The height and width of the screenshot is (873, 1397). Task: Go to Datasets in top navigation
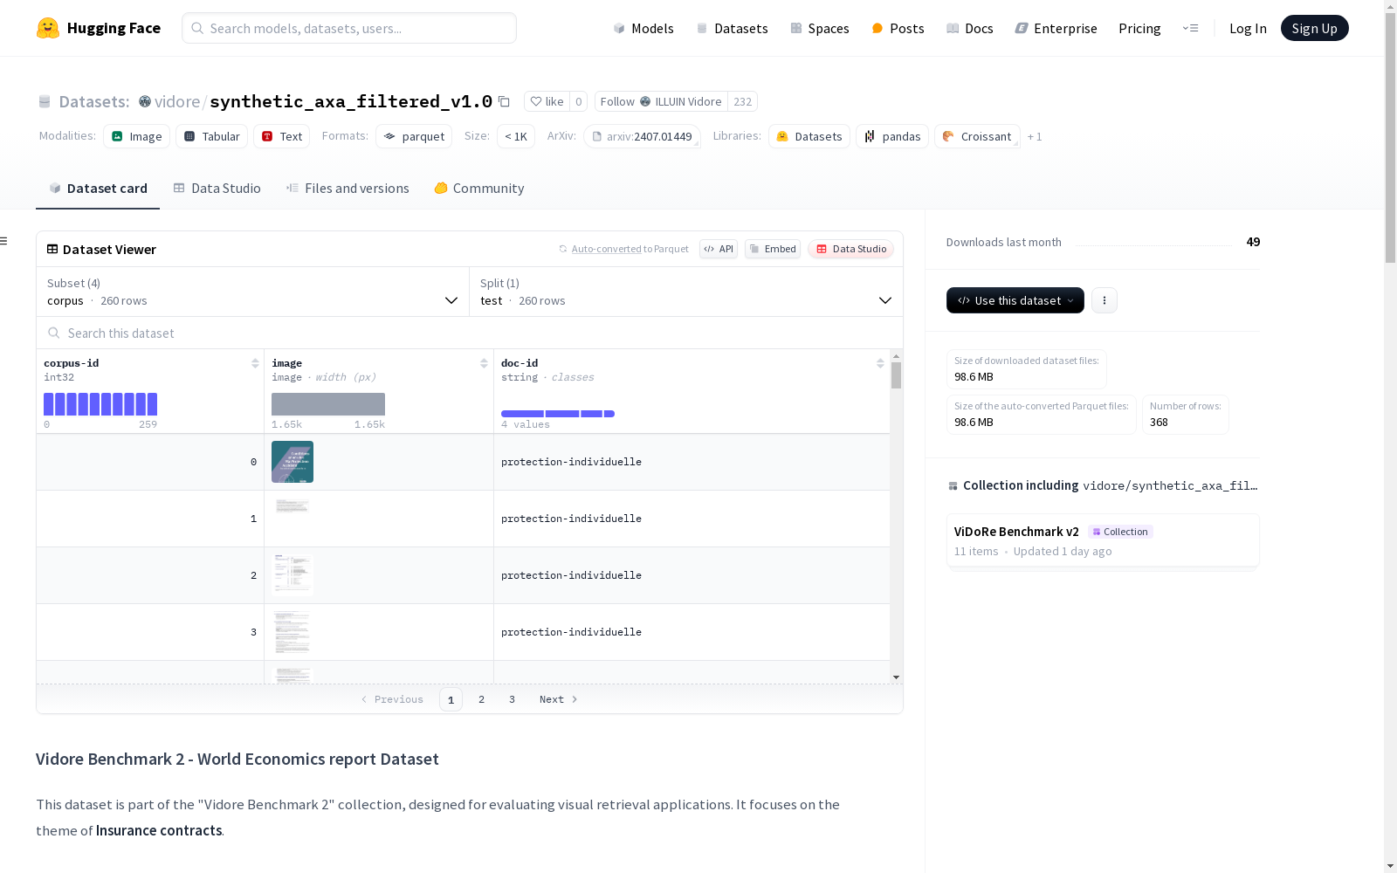click(x=732, y=28)
